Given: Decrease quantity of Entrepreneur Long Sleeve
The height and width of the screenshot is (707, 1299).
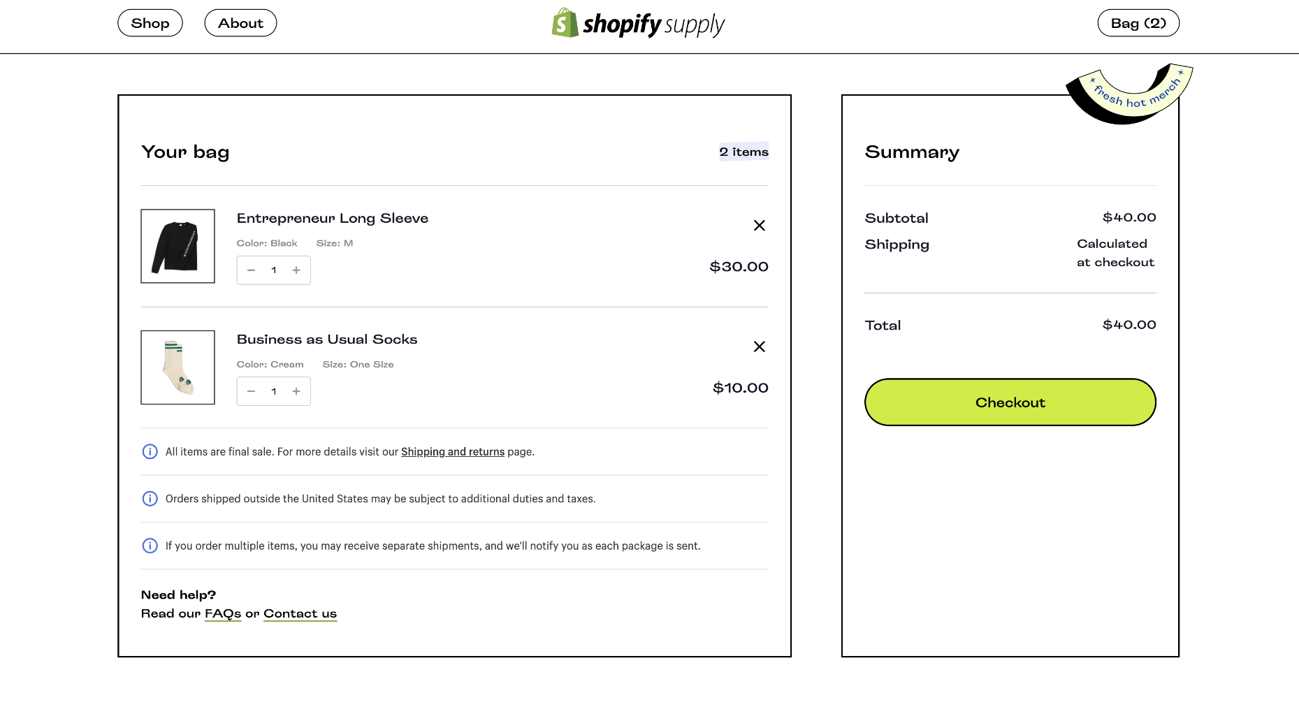Looking at the screenshot, I should click(x=251, y=270).
